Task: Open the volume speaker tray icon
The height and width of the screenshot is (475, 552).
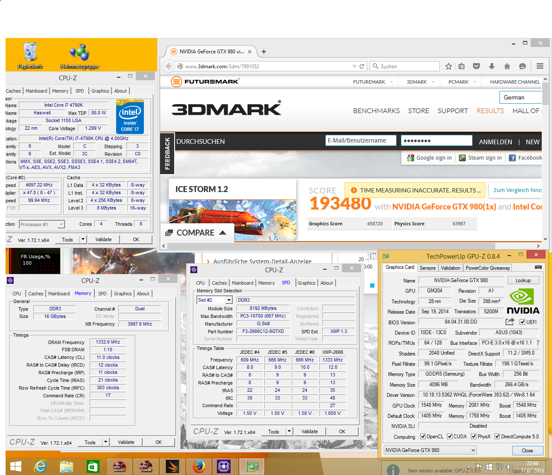Action: [509, 467]
